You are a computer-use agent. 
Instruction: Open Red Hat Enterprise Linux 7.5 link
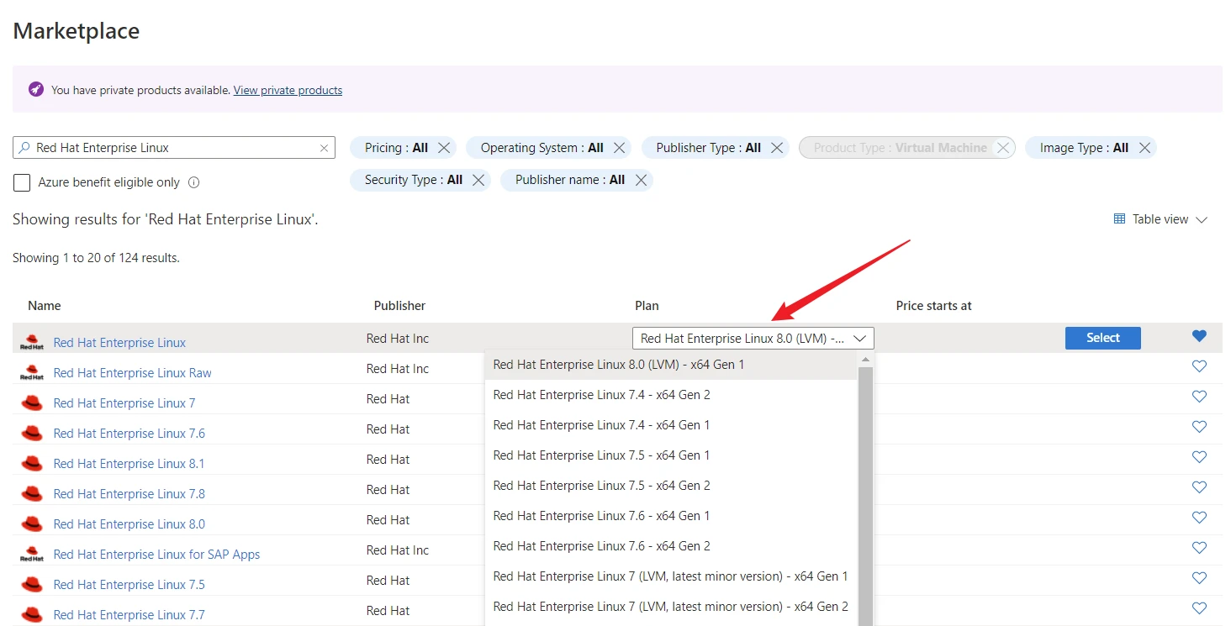(129, 585)
